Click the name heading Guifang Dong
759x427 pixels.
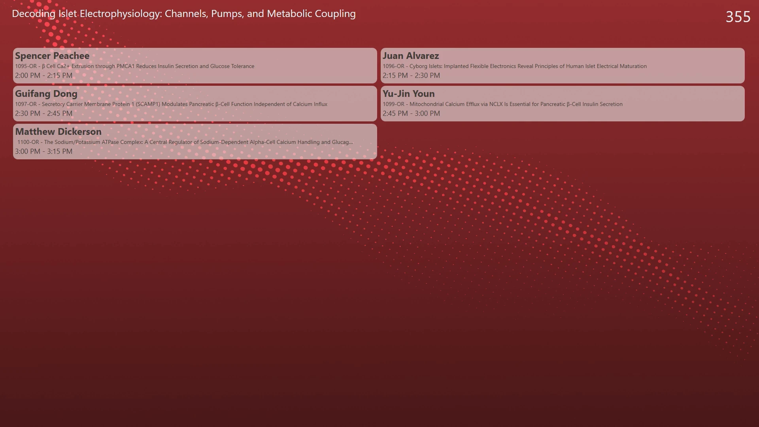46,94
